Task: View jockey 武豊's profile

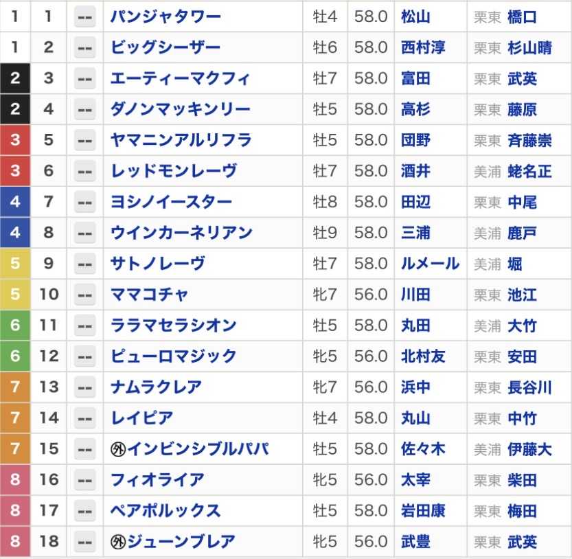Action: [x=415, y=542]
